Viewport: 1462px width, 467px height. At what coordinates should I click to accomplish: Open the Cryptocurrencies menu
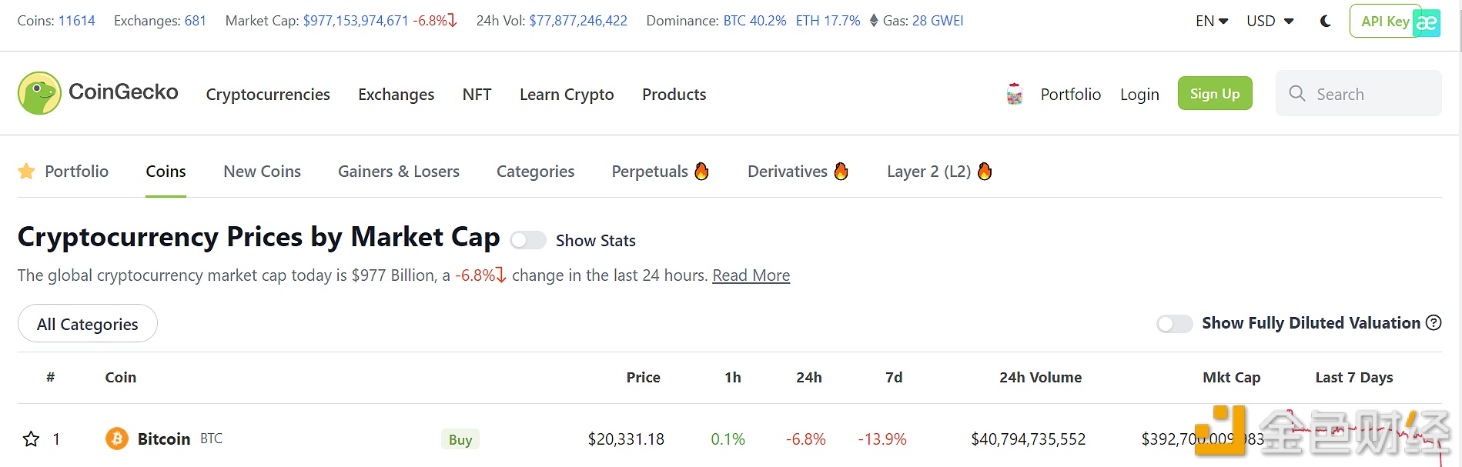pos(268,94)
